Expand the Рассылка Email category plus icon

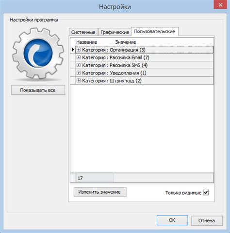coord(79,57)
